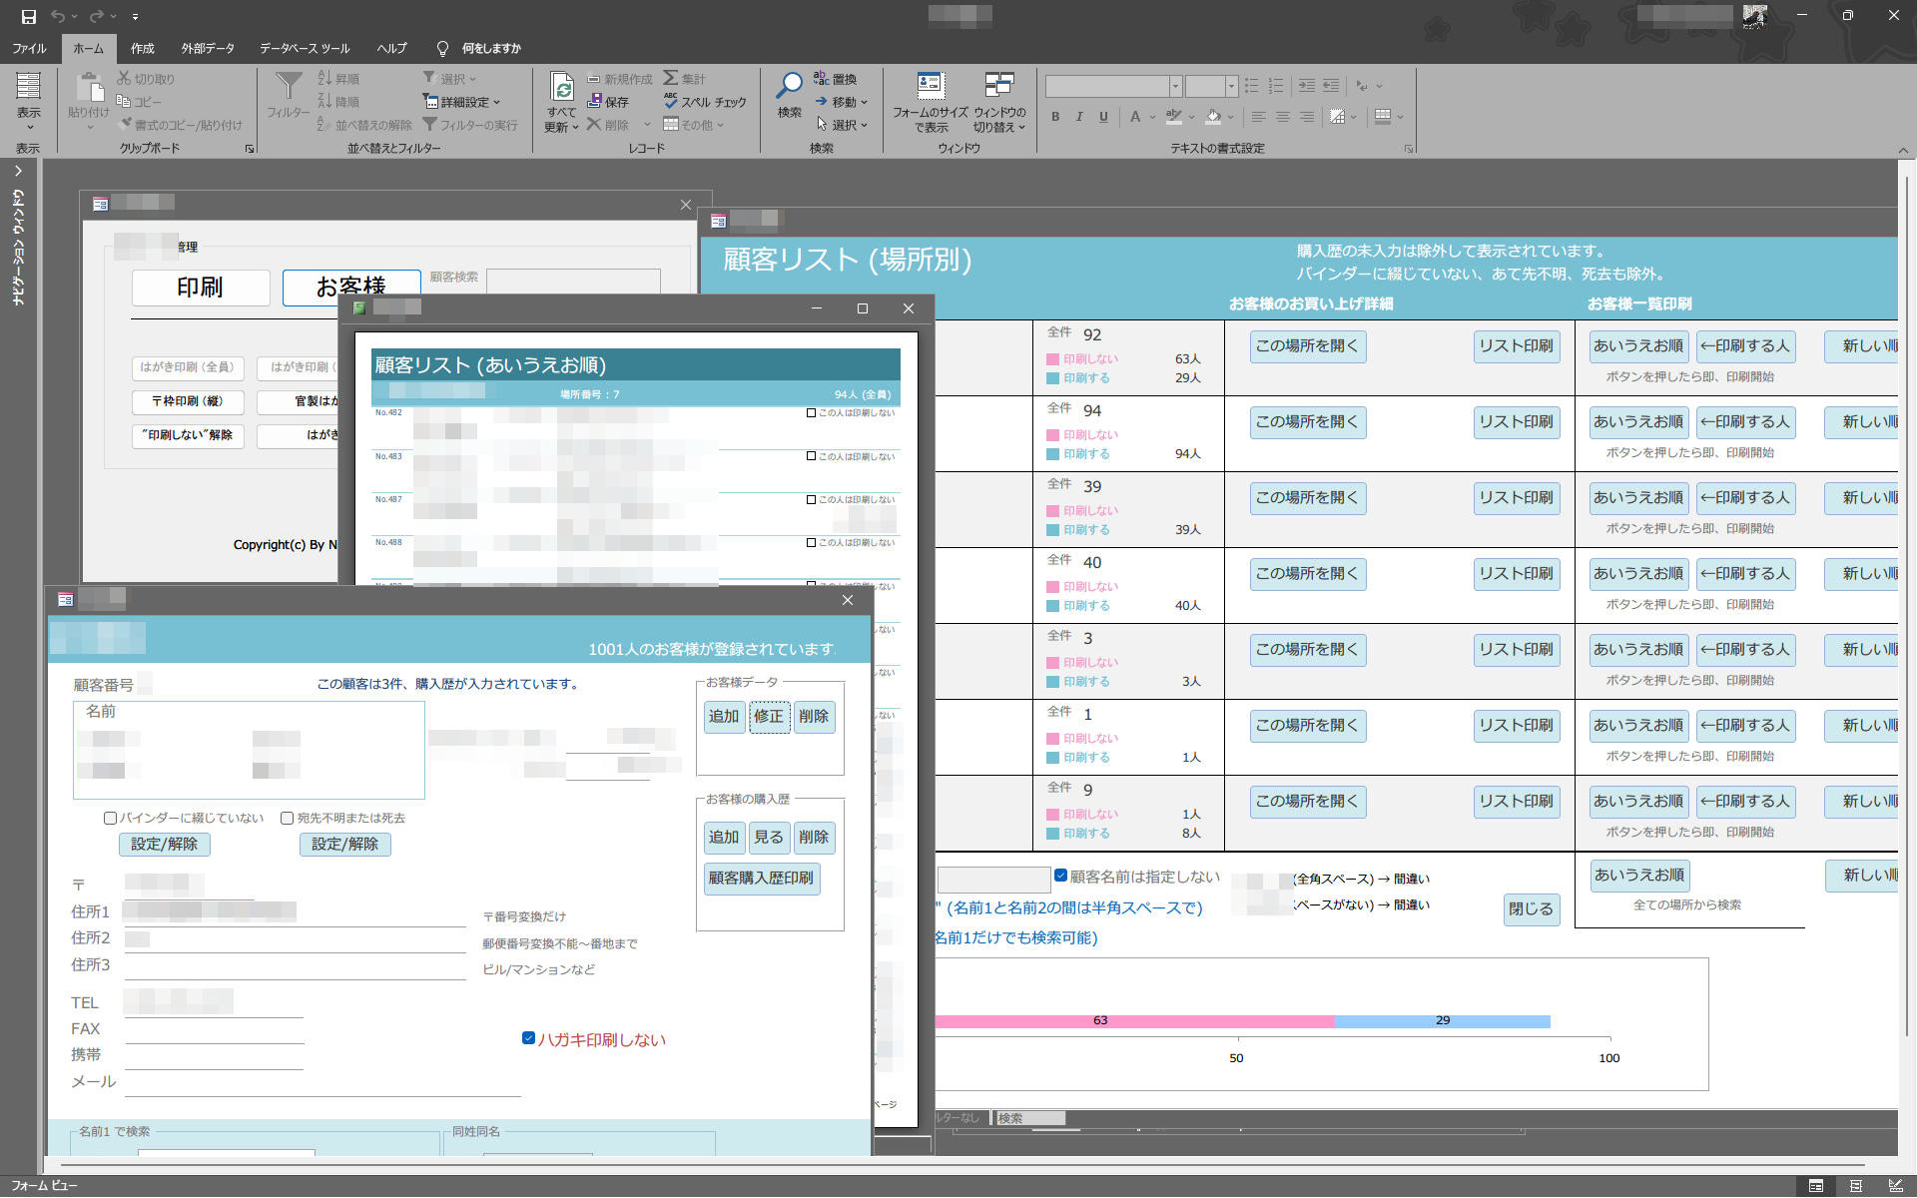The height and width of the screenshot is (1198, 1917).
Task: Toggle 宛先不明または死去 checkbox
Action: [287, 819]
